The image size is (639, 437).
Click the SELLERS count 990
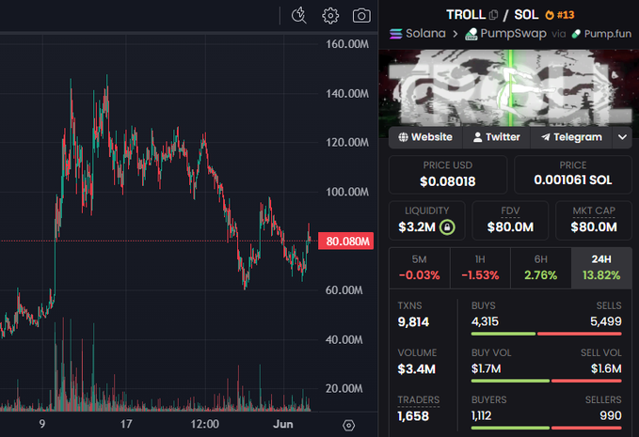[611, 415]
